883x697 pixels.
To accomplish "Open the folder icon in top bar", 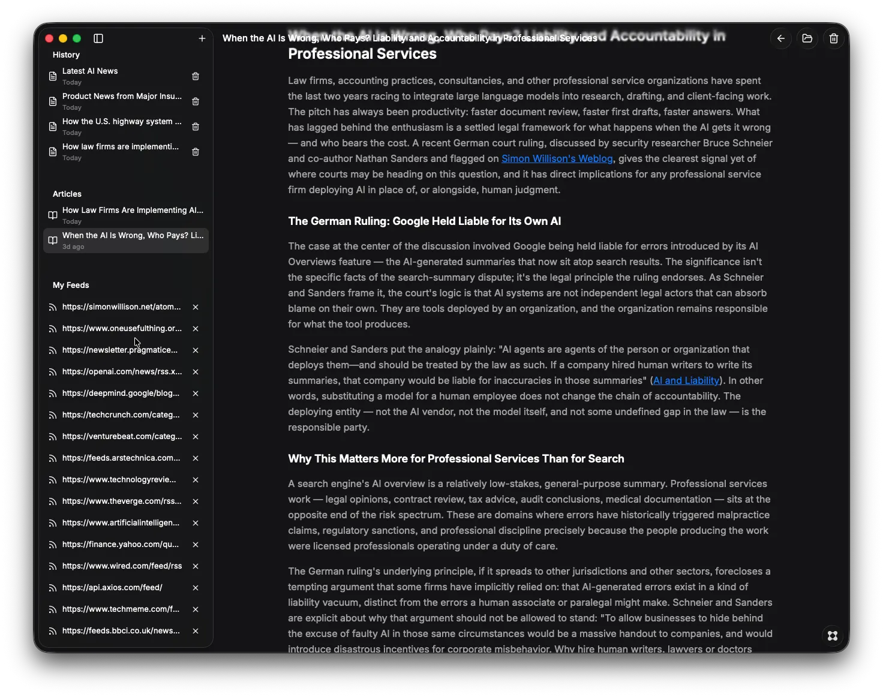I will pos(807,38).
